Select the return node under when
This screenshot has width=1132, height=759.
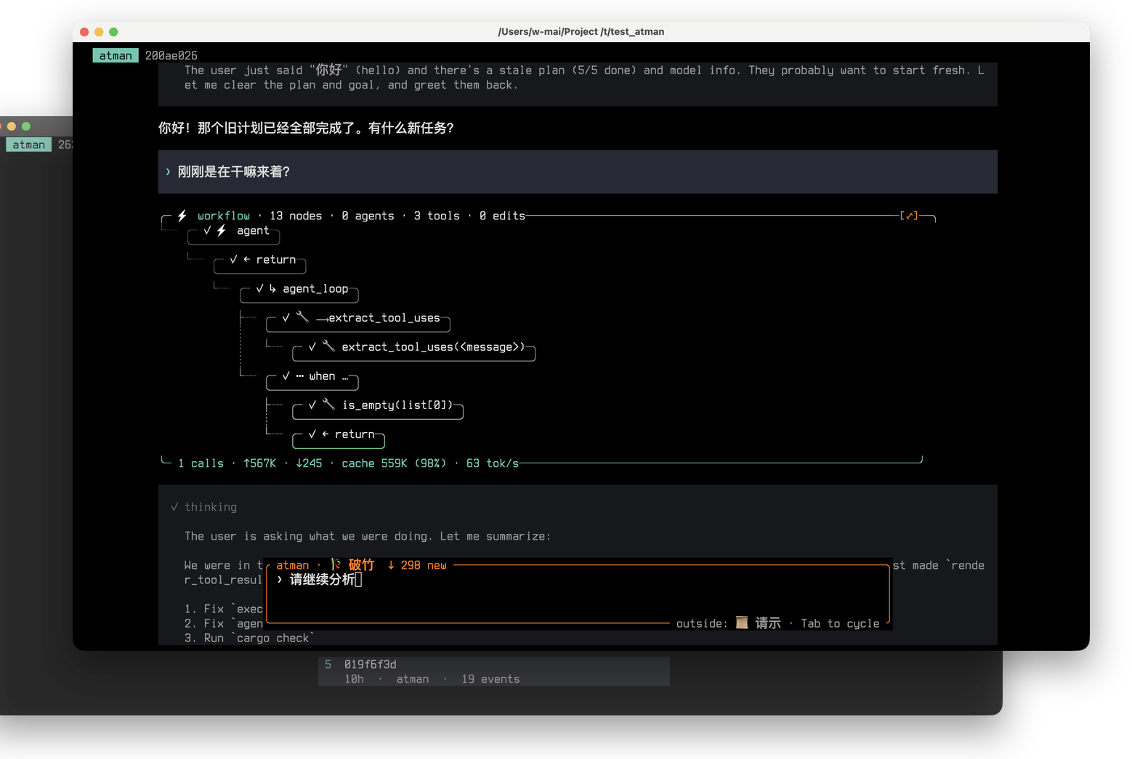point(338,437)
